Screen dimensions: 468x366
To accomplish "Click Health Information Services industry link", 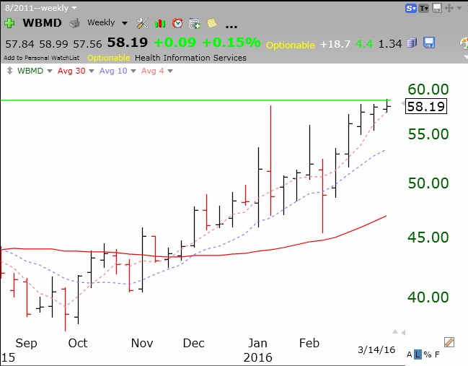I will [x=190, y=58].
